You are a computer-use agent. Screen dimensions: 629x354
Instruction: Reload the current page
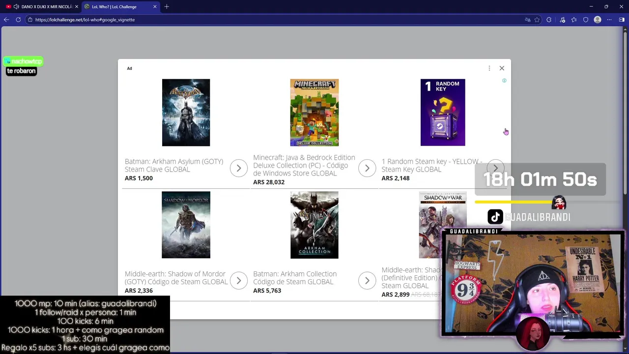pyautogui.click(x=18, y=20)
